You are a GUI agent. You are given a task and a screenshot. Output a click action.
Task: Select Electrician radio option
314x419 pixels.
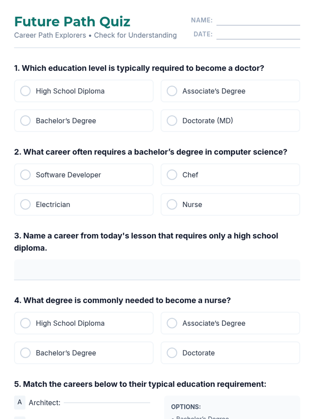tap(25, 205)
